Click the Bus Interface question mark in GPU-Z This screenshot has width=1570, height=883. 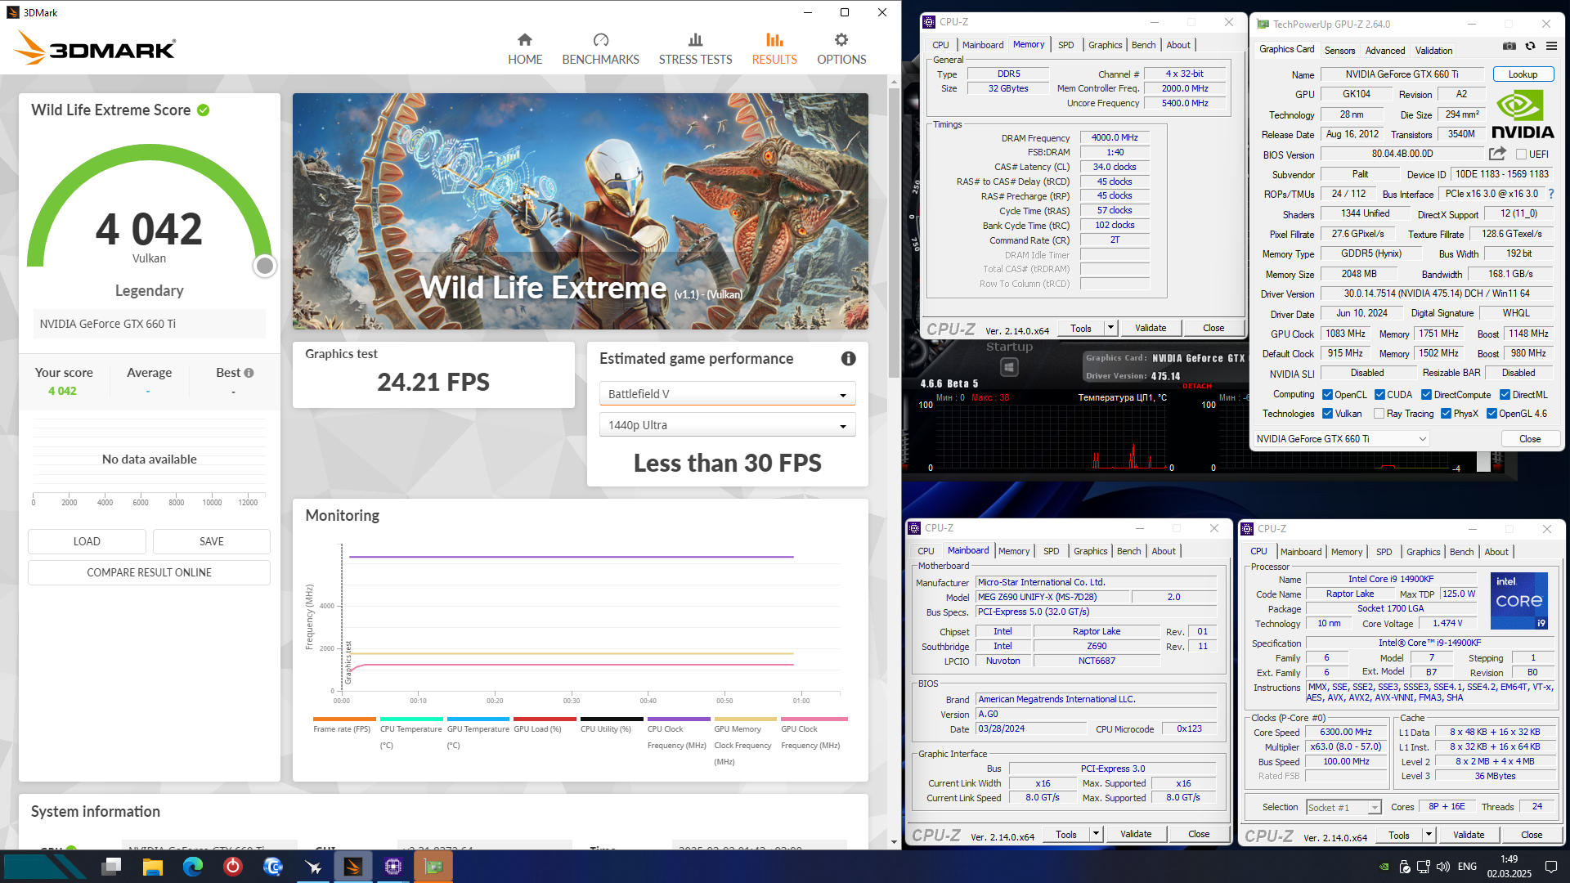point(1551,194)
